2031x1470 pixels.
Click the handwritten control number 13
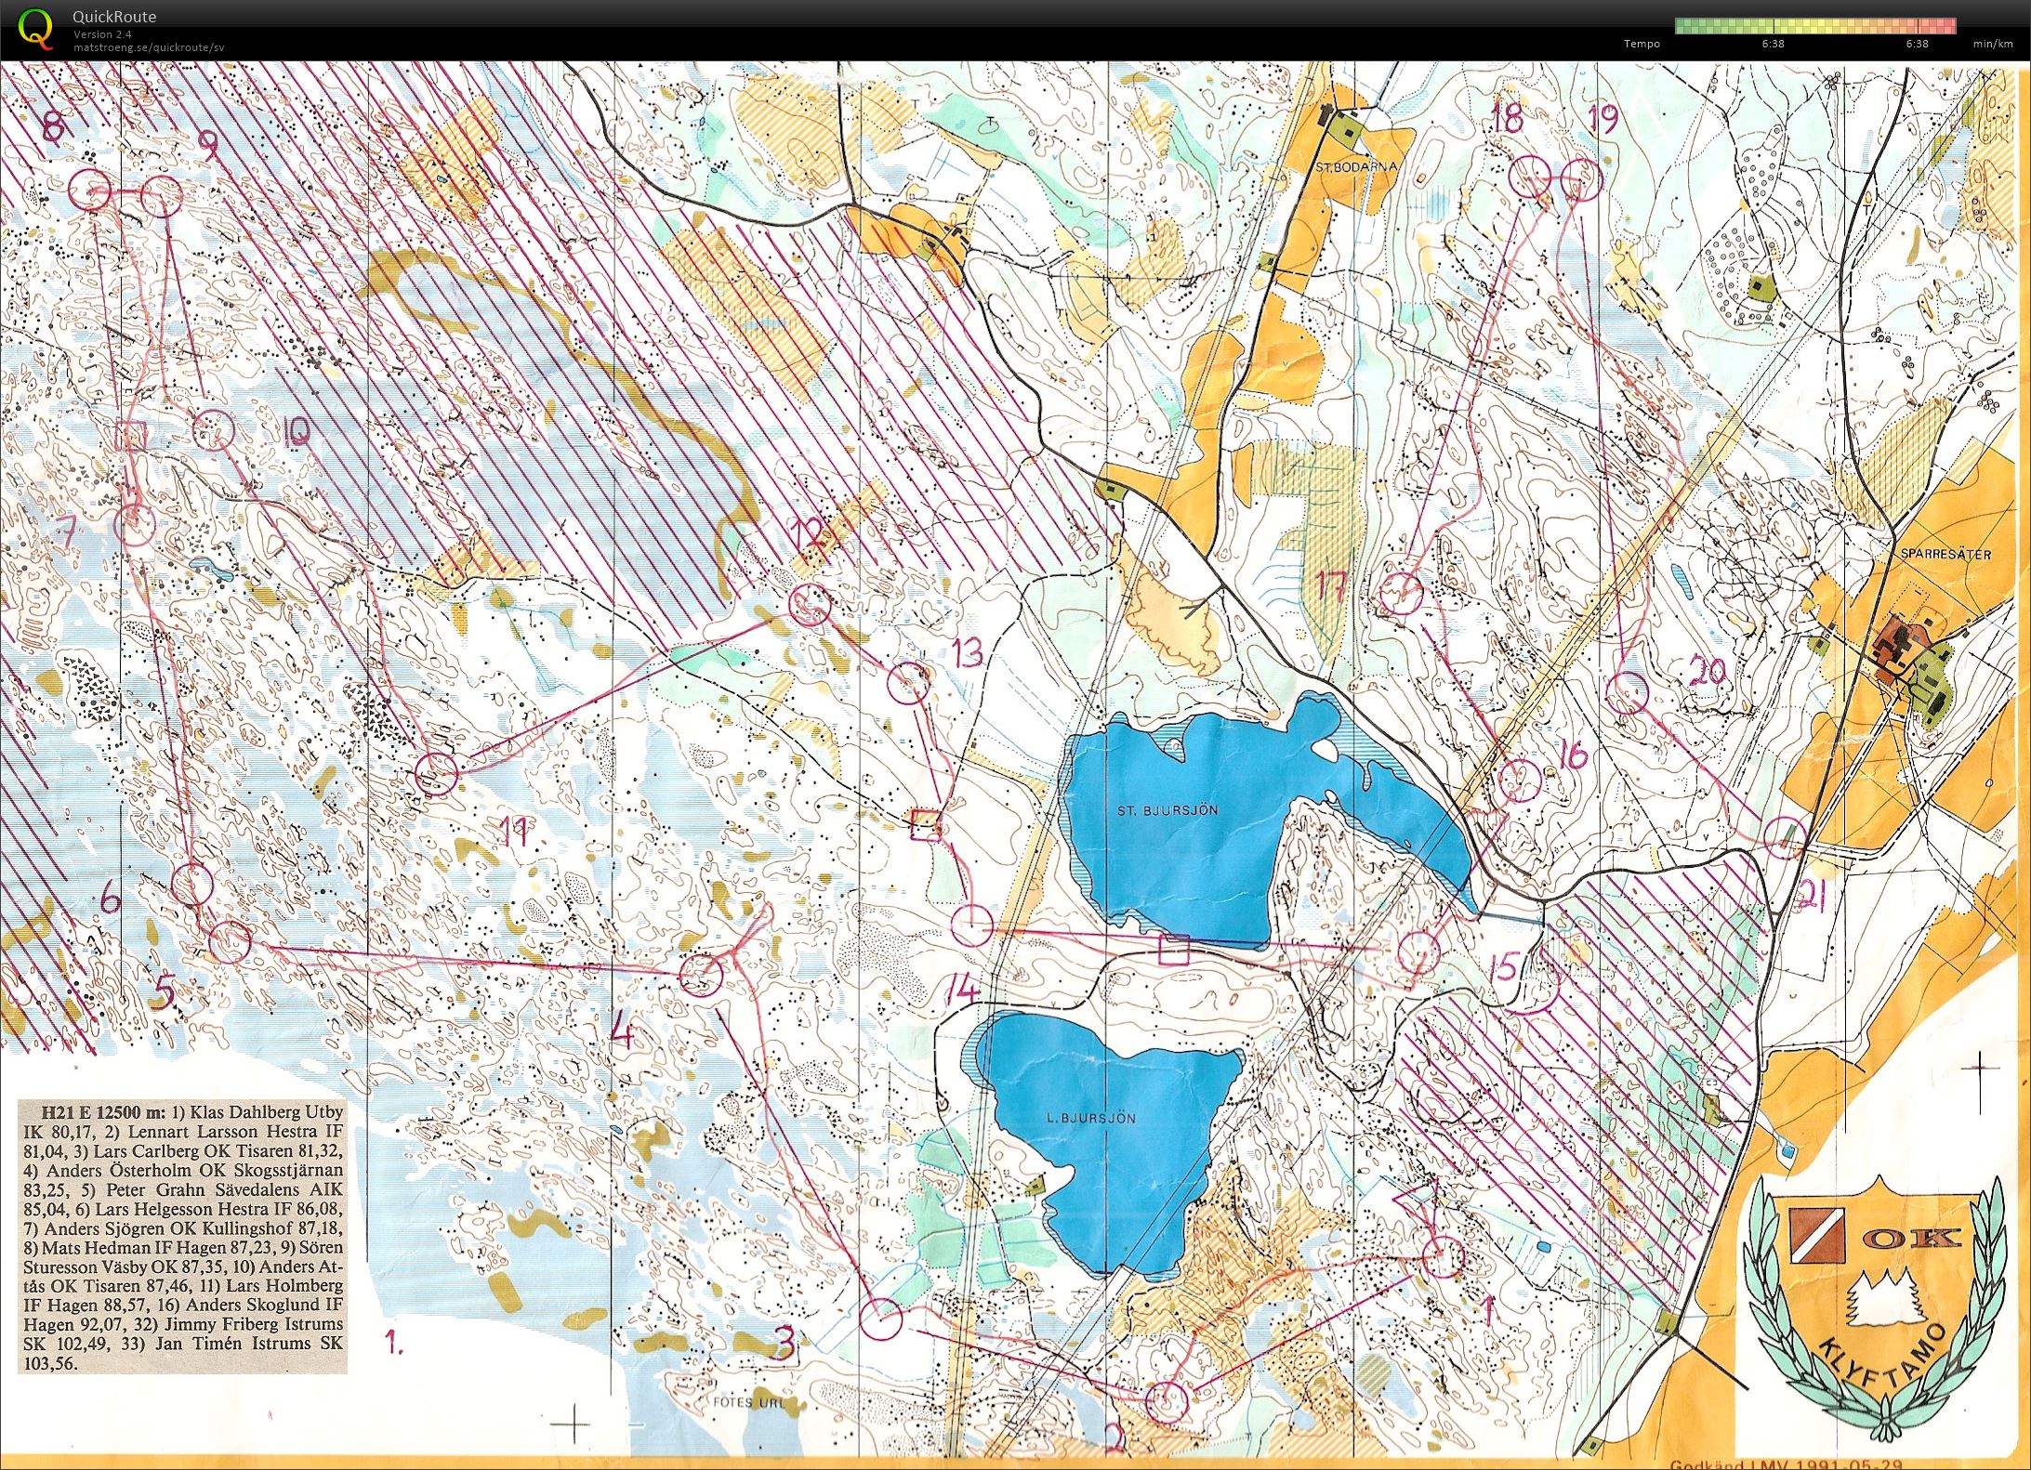[x=967, y=652]
